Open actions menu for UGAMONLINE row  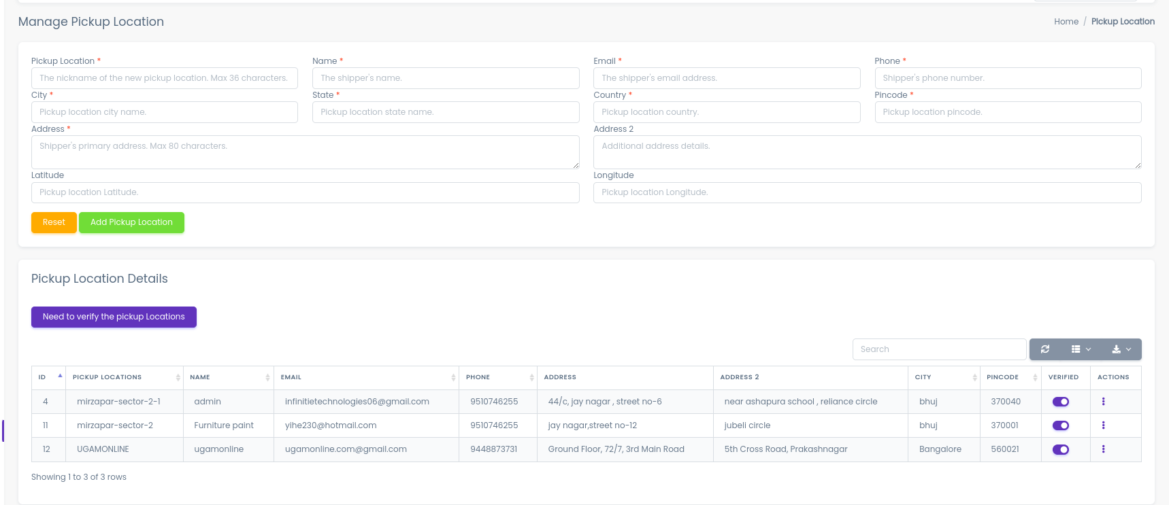[x=1103, y=449]
